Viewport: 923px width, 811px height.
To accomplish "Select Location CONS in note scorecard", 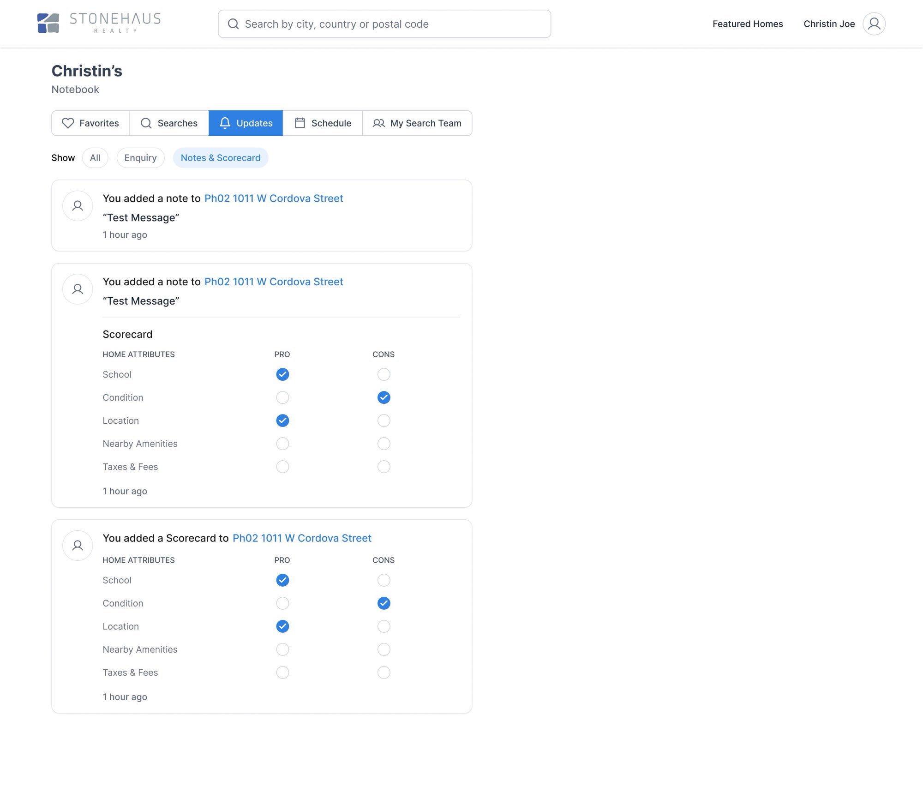I will click(x=384, y=421).
